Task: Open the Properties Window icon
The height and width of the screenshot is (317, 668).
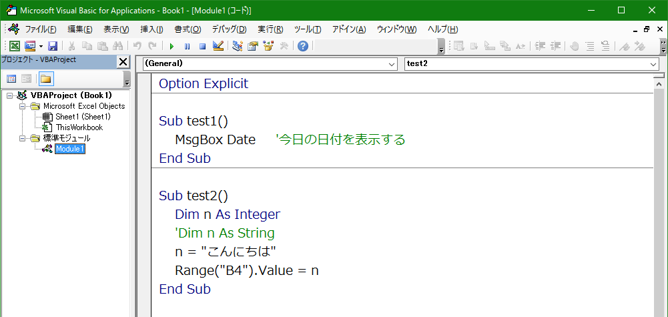Action: (253, 46)
